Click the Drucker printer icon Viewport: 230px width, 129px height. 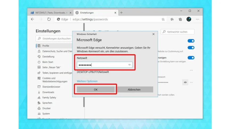39,108
